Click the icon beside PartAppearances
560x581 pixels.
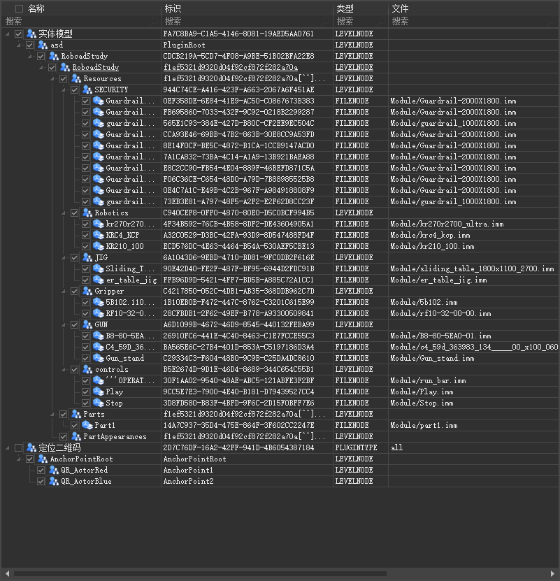[76, 436]
